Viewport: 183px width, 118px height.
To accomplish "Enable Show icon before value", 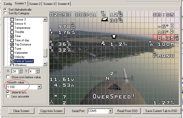I will click(x=8, y=77).
